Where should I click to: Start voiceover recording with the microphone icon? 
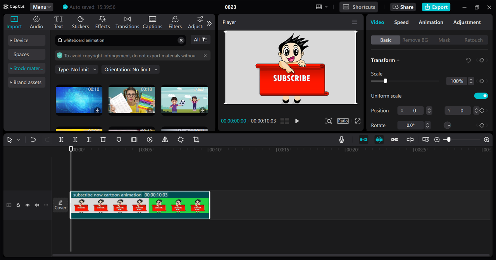coord(341,139)
